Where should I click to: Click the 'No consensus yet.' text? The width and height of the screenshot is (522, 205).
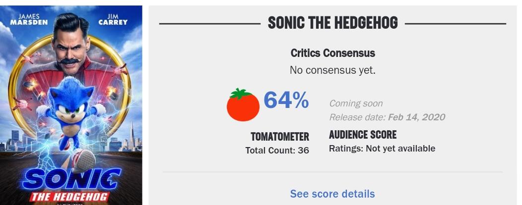coord(332,70)
